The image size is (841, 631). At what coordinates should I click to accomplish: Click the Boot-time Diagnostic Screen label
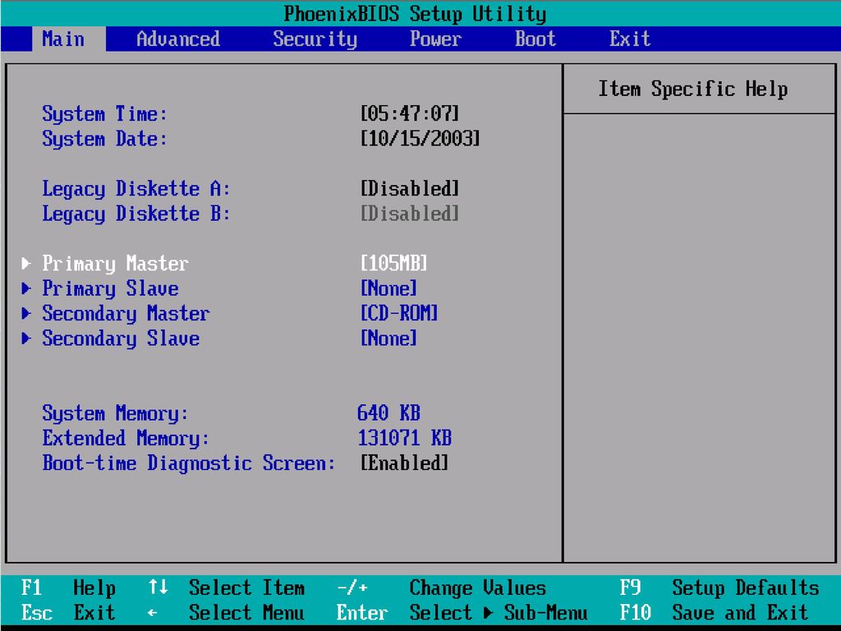pos(189,463)
